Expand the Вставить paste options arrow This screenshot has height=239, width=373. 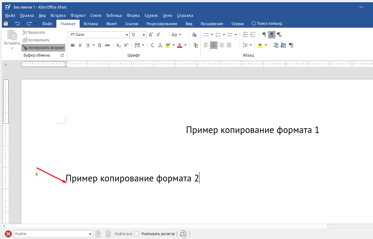click(x=12, y=48)
